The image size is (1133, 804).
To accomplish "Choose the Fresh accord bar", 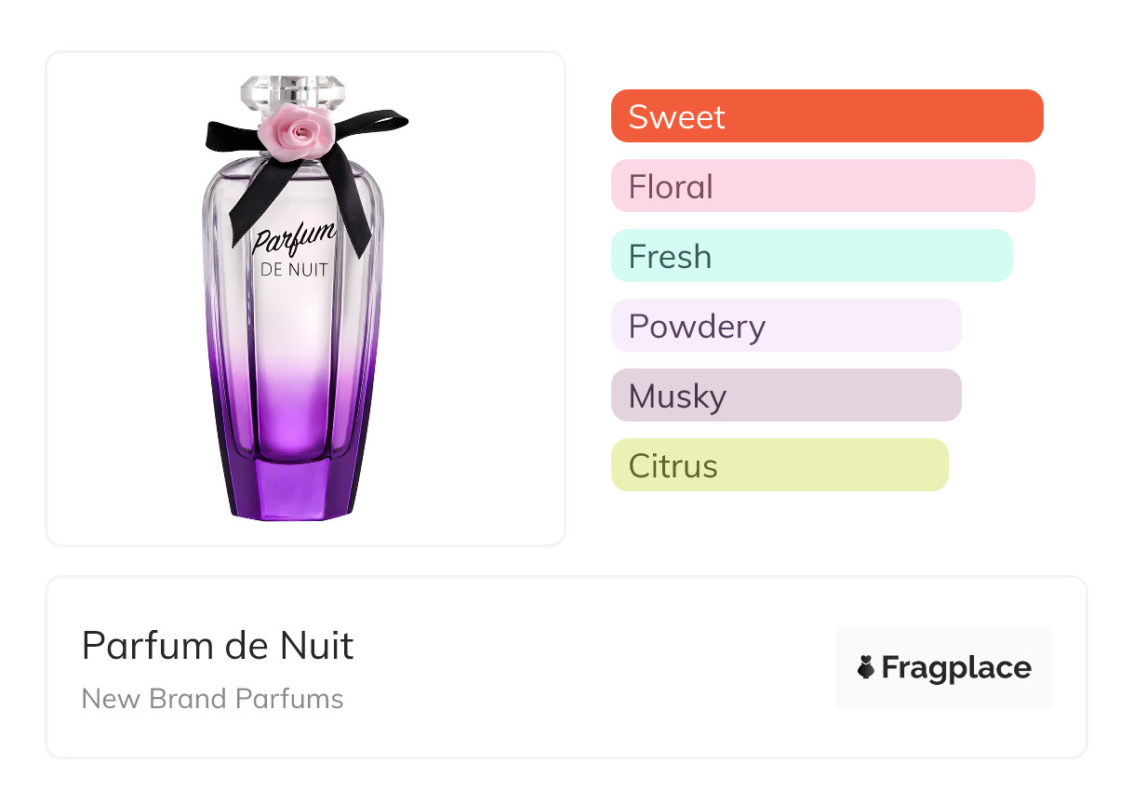I will pos(811,256).
